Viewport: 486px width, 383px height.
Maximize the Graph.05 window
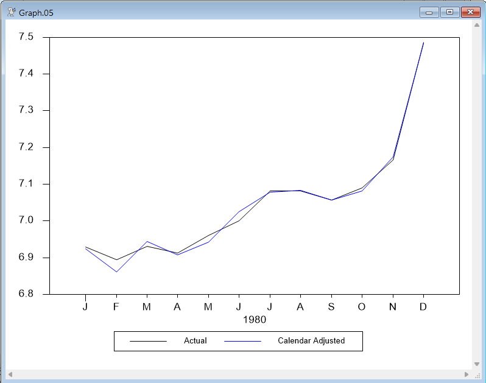point(449,12)
